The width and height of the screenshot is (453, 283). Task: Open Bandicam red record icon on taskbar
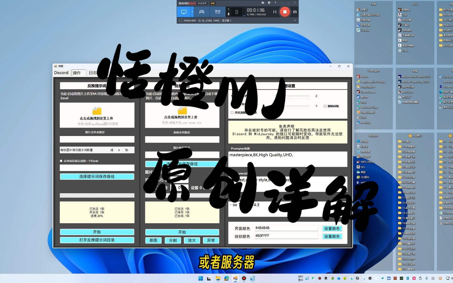point(244,278)
